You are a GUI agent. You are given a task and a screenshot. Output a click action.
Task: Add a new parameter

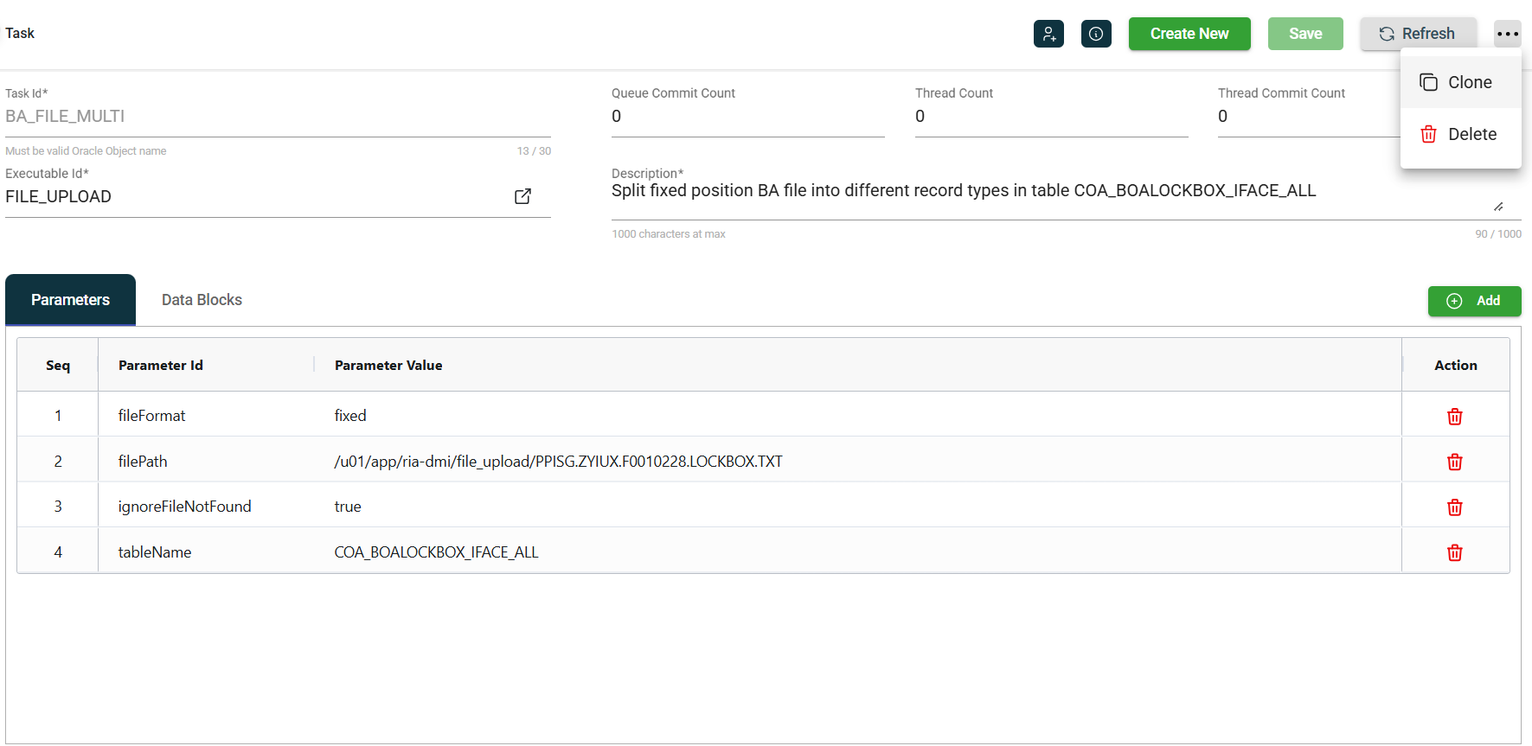[1474, 301]
